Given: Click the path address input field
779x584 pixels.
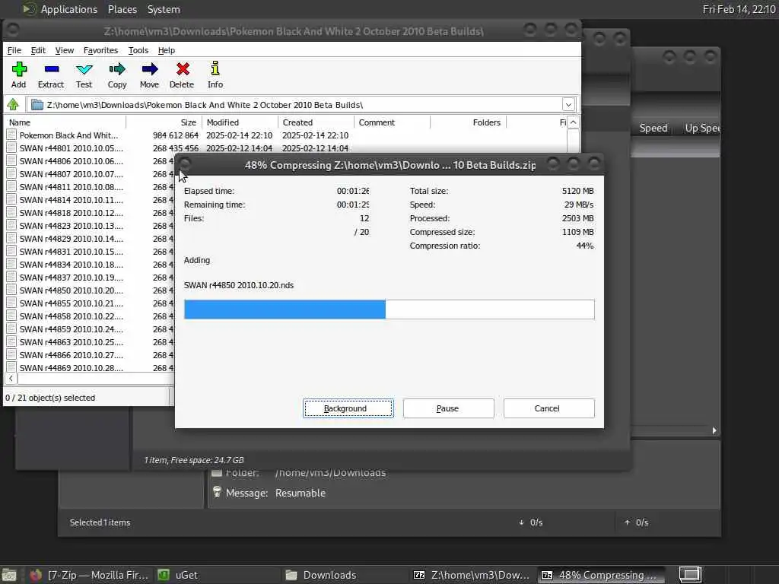Looking at the screenshot, I should tap(303, 105).
